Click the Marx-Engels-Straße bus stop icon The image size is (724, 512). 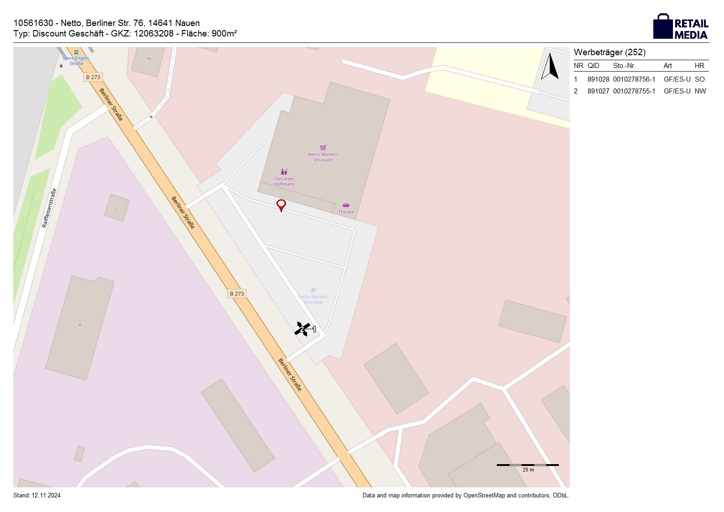coord(76,52)
